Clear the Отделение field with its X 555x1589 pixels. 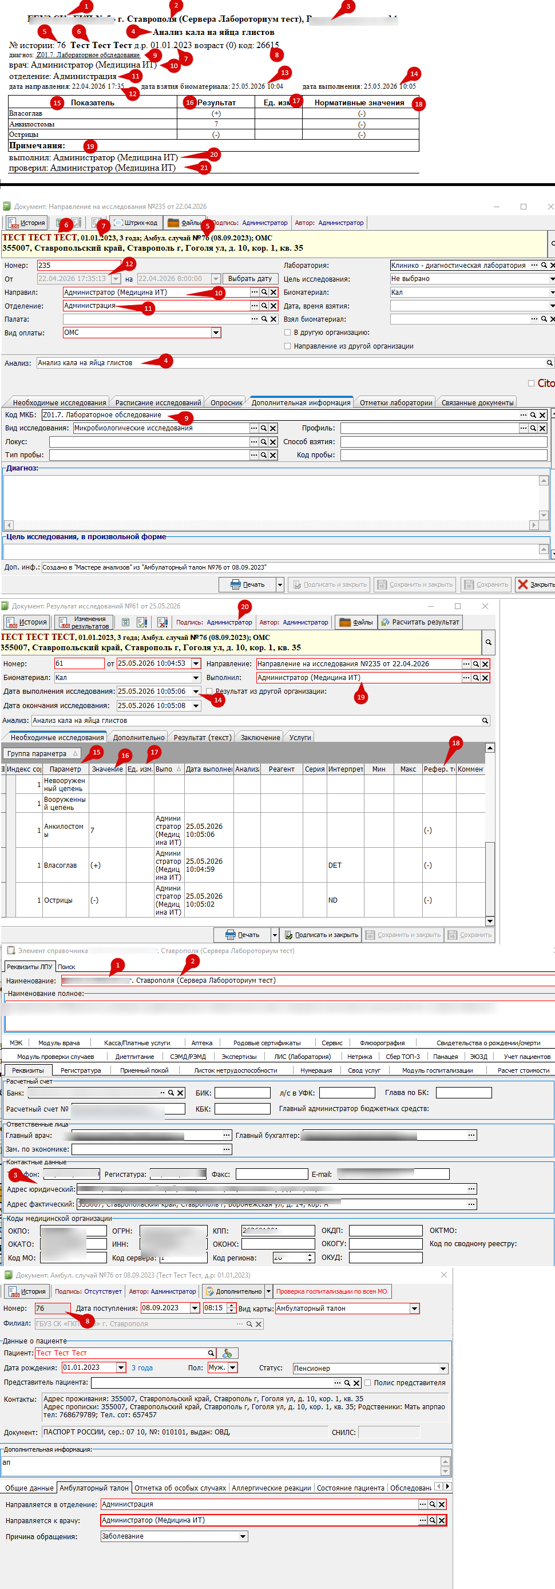[273, 306]
